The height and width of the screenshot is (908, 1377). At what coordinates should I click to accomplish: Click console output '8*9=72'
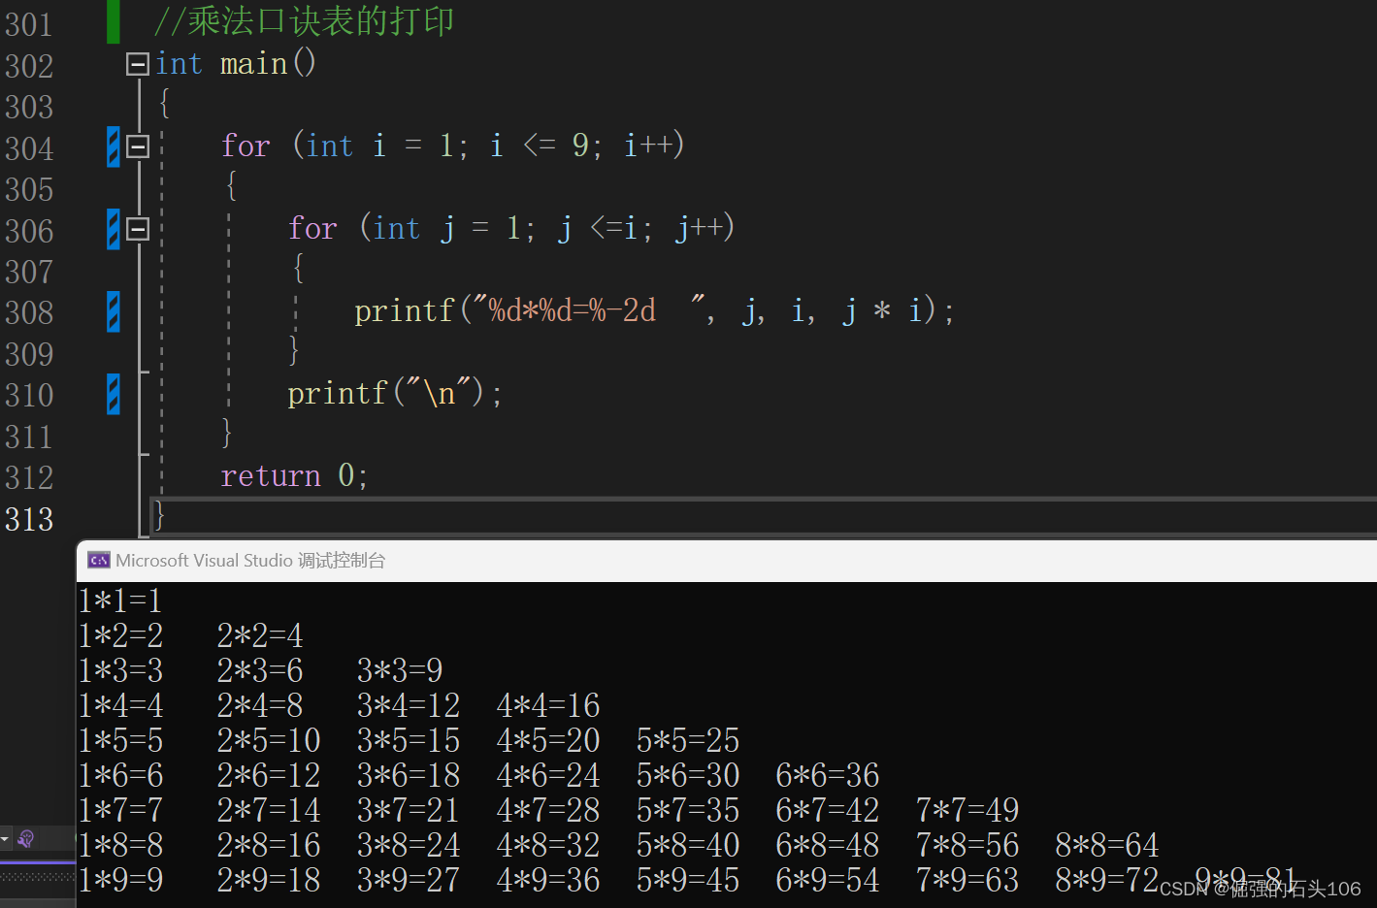point(1107,880)
